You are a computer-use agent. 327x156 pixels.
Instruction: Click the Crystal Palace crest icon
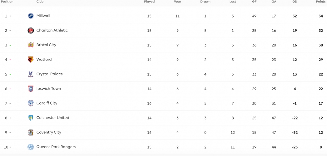[31, 74]
